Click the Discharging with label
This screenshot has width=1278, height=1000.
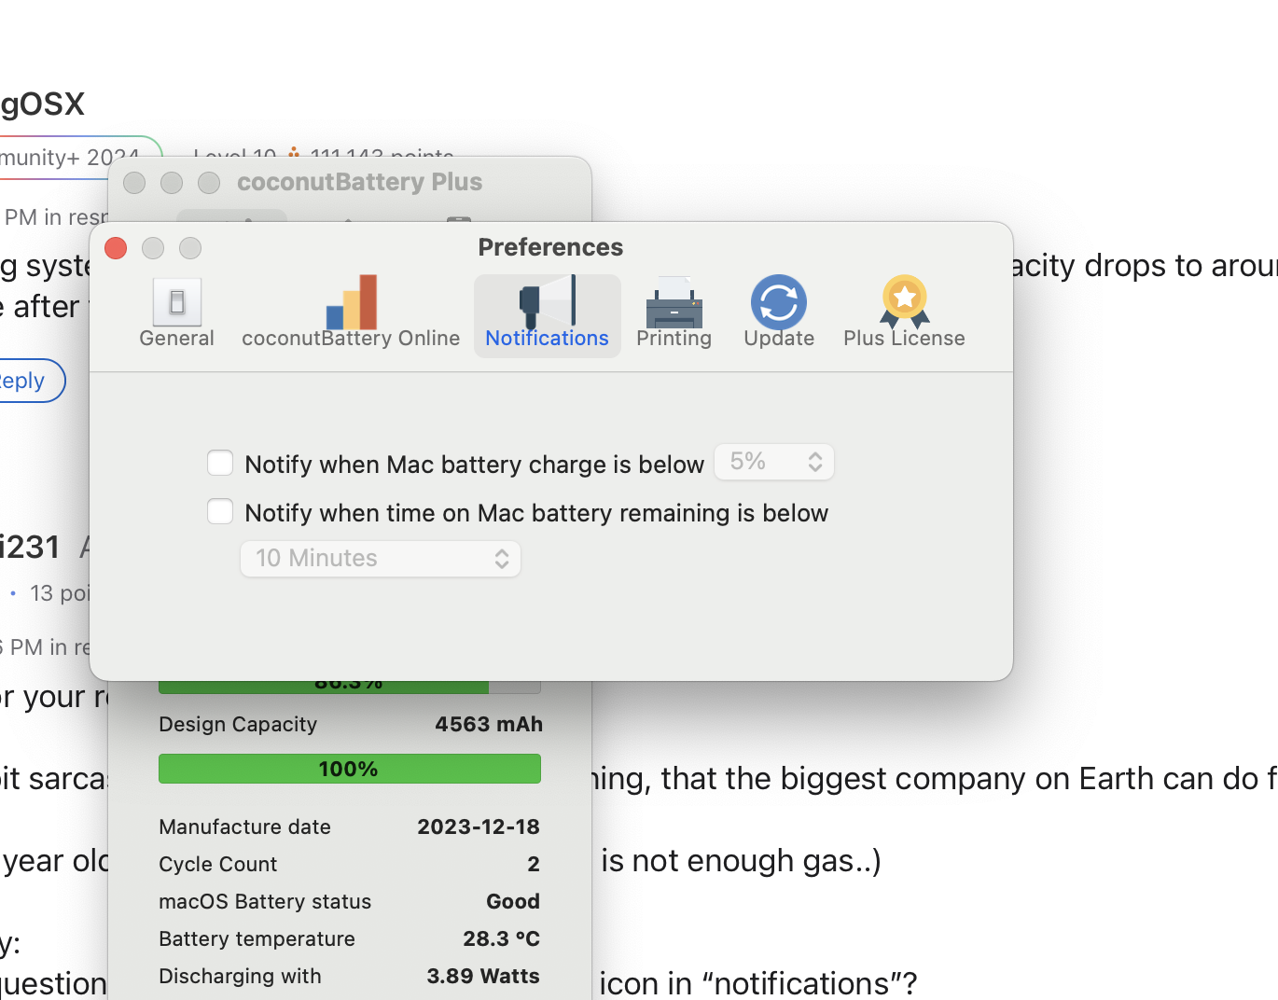pos(240,977)
